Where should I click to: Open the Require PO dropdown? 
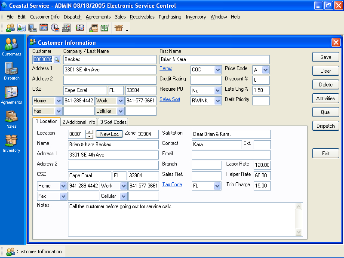tap(218, 90)
